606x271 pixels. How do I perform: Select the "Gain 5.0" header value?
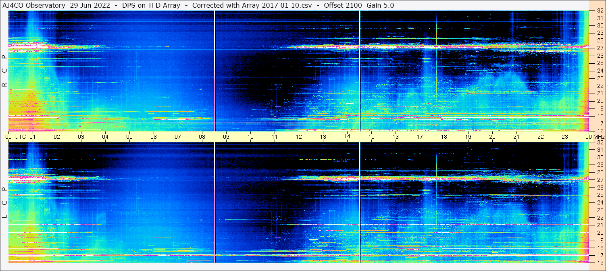pyautogui.click(x=380, y=5)
